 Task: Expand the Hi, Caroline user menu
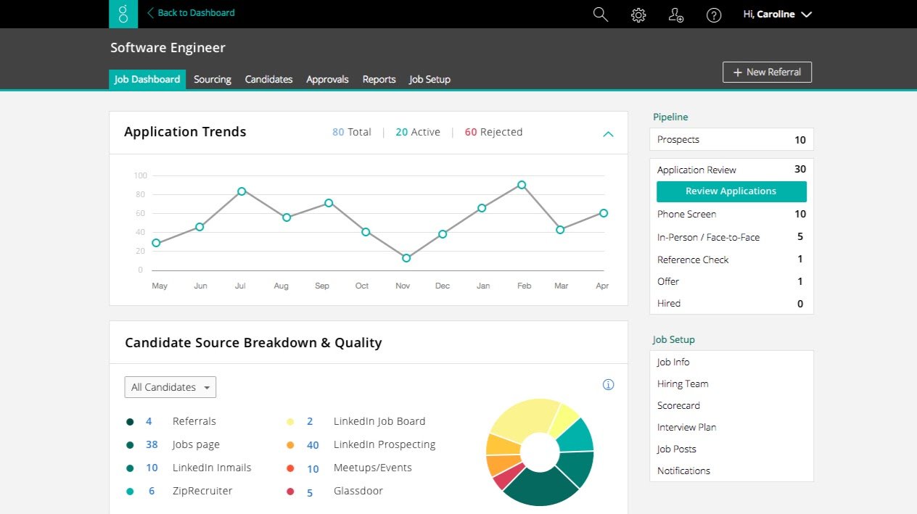[777, 14]
